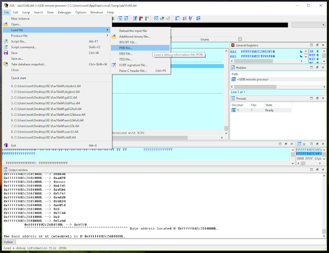Click the Script file icon in File menu
This screenshot has width=329, height=253.
(6, 41)
